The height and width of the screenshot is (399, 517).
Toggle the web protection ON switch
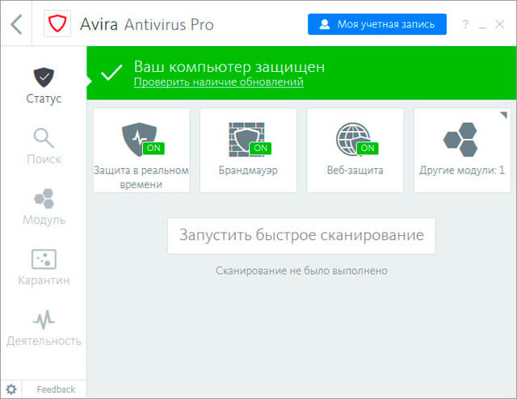368,149
